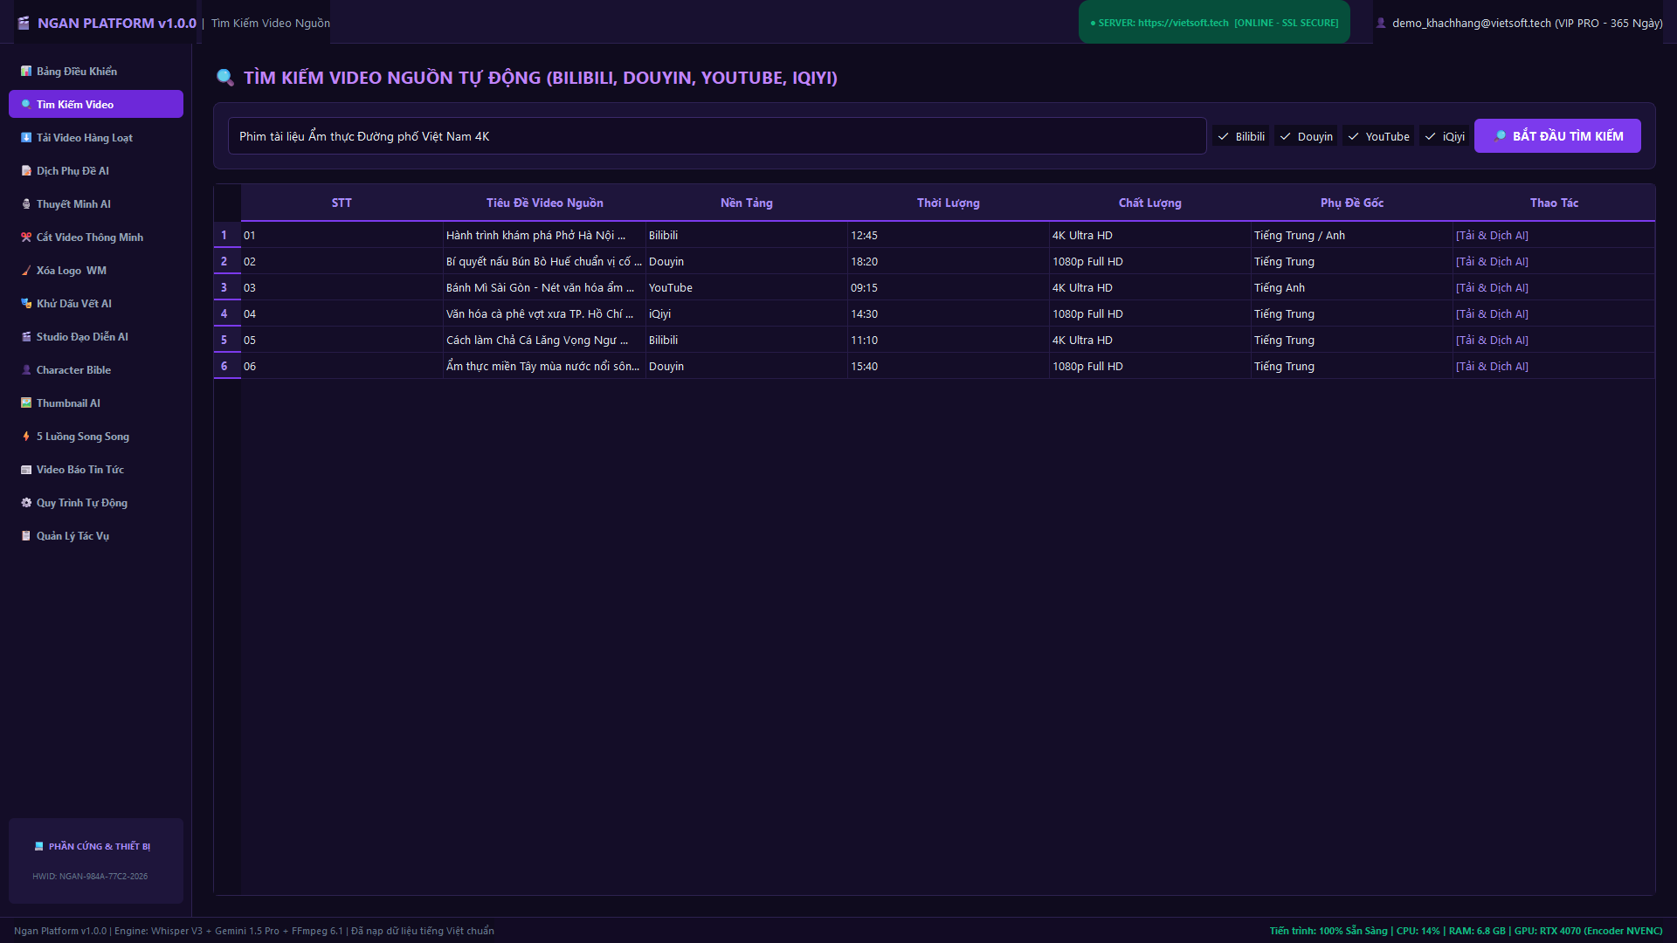The width and height of the screenshot is (1677, 943).
Task: Click the search keyword input field
Action: 717,136
